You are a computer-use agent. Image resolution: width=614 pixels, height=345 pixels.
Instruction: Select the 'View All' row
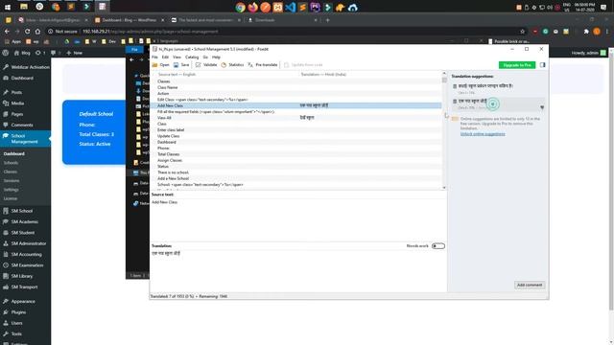(x=297, y=118)
